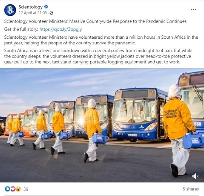Click the blue thumbs-up Like reaction icon
204x196 pixels.
[8, 189]
